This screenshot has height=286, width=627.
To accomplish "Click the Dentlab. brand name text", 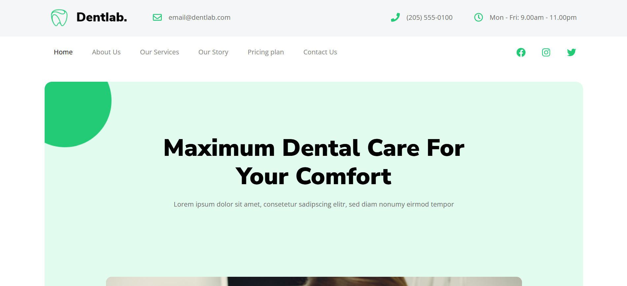I will coord(102,17).
